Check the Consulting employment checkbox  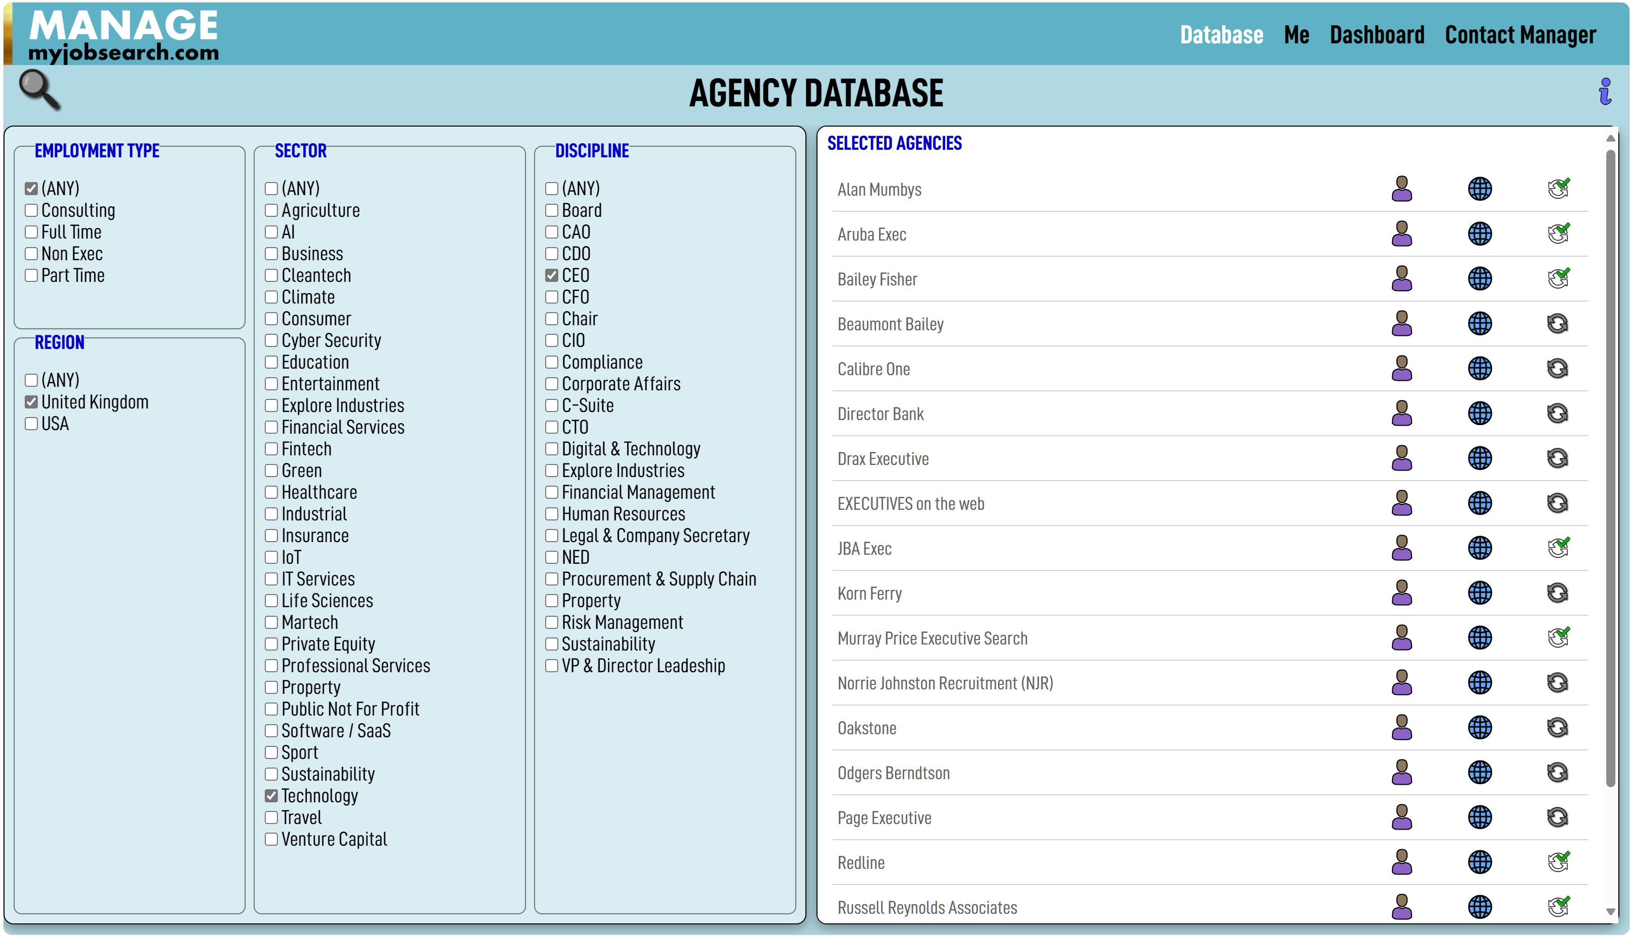pos(31,210)
